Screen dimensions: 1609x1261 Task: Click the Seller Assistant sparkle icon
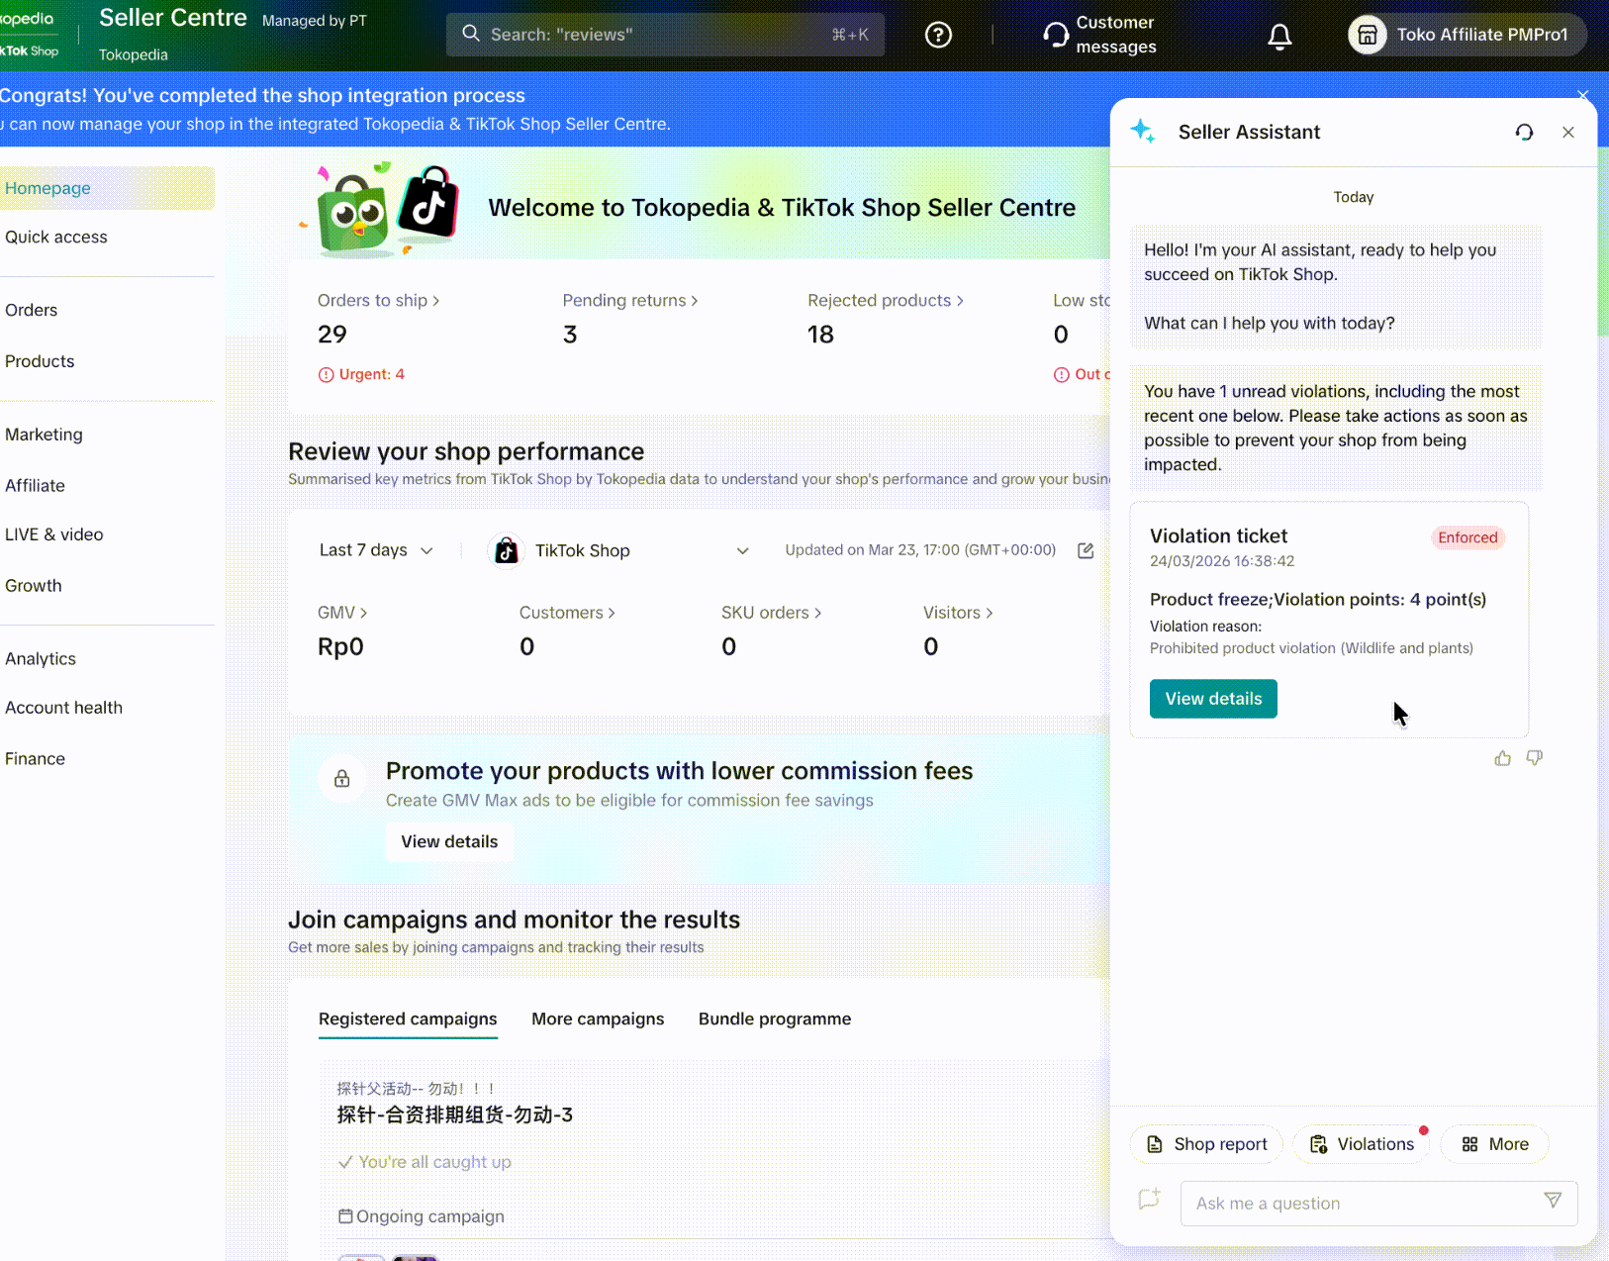coord(1143,131)
